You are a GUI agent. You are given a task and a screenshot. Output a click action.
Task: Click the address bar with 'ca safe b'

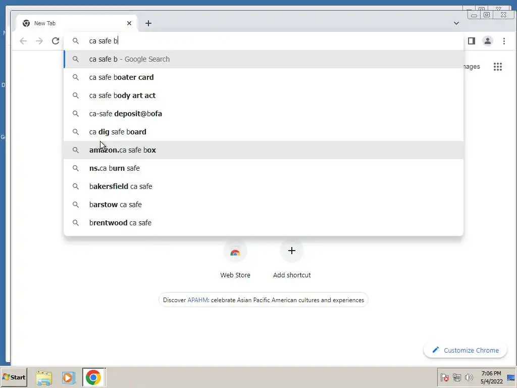click(x=264, y=41)
